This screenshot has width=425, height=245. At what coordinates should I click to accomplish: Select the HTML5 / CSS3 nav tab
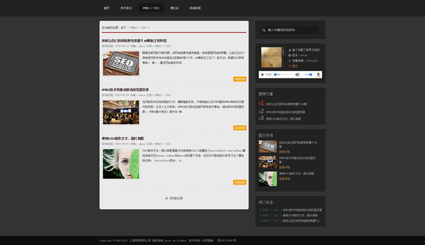coord(150,8)
